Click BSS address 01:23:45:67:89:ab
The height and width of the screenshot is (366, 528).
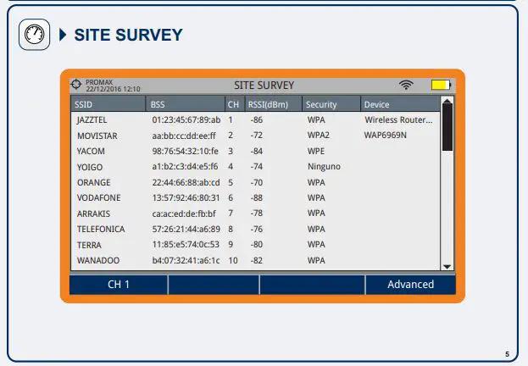click(x=186, y=119)
